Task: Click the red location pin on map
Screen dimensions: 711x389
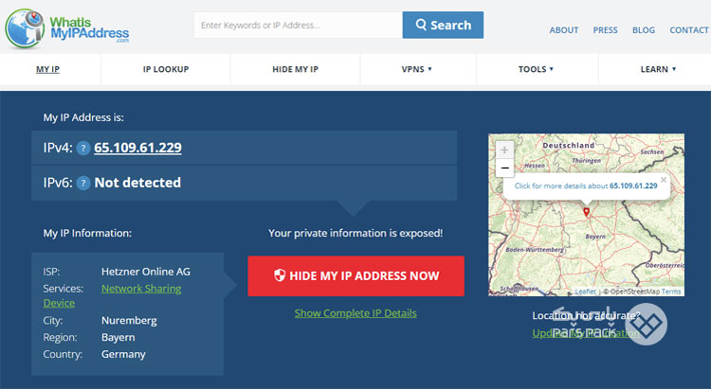Action: coord(586,211)
